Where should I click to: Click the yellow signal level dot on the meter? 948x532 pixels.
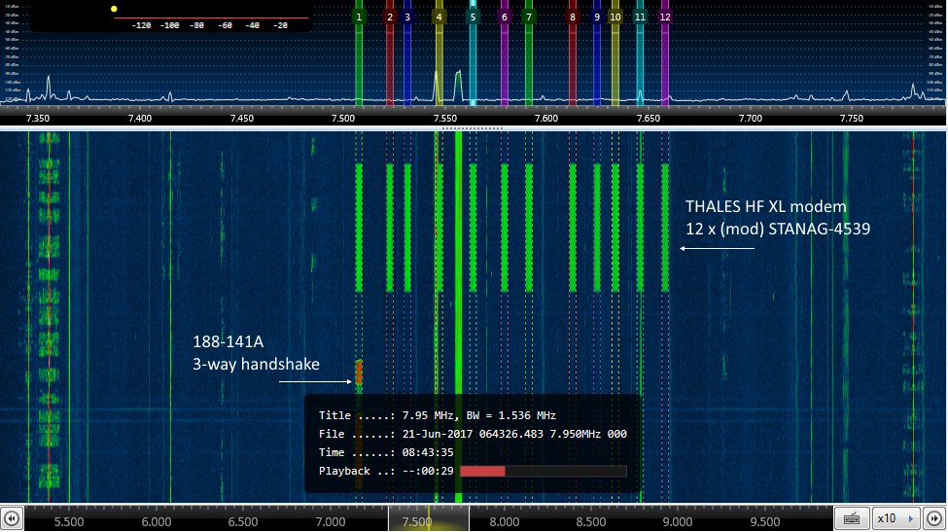pyautogui.click(x=114, y=9)
